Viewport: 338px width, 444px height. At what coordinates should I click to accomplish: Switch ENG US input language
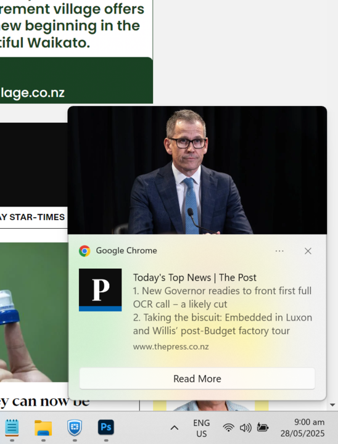click(202, 428)
